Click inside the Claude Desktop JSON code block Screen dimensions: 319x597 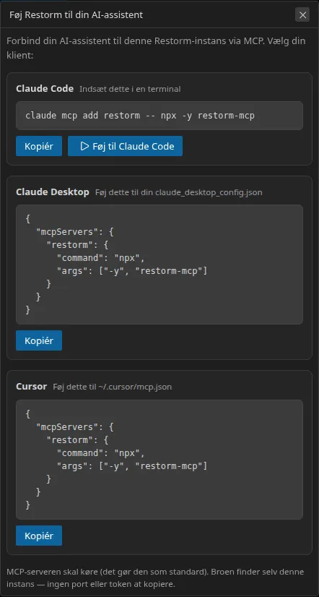click(x=159, y=265)
